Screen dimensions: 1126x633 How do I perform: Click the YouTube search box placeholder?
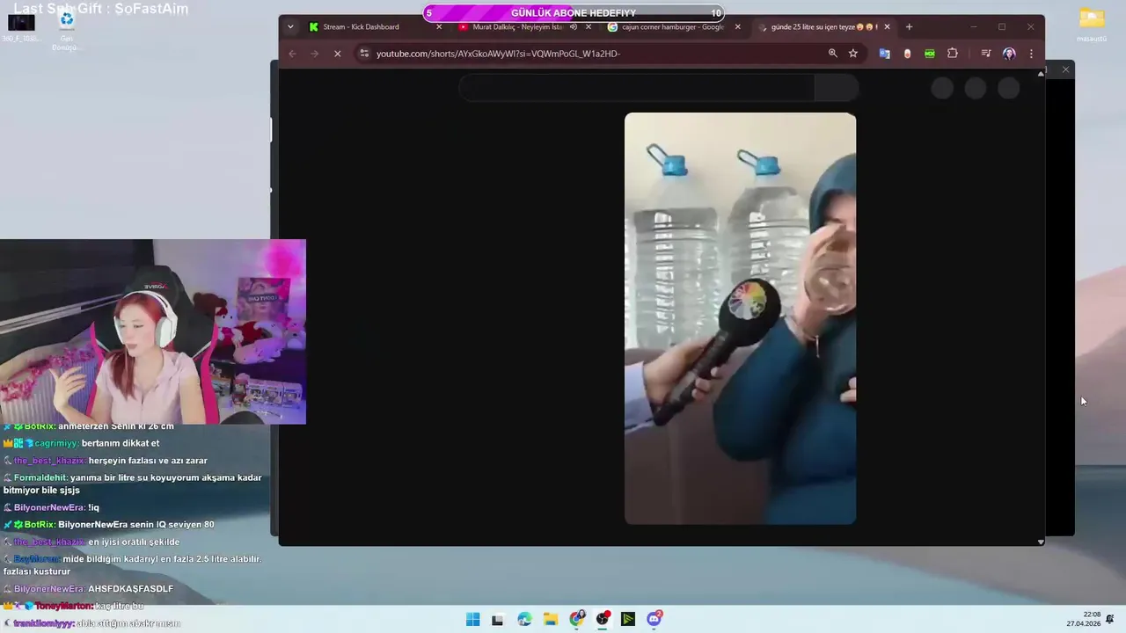637,88
